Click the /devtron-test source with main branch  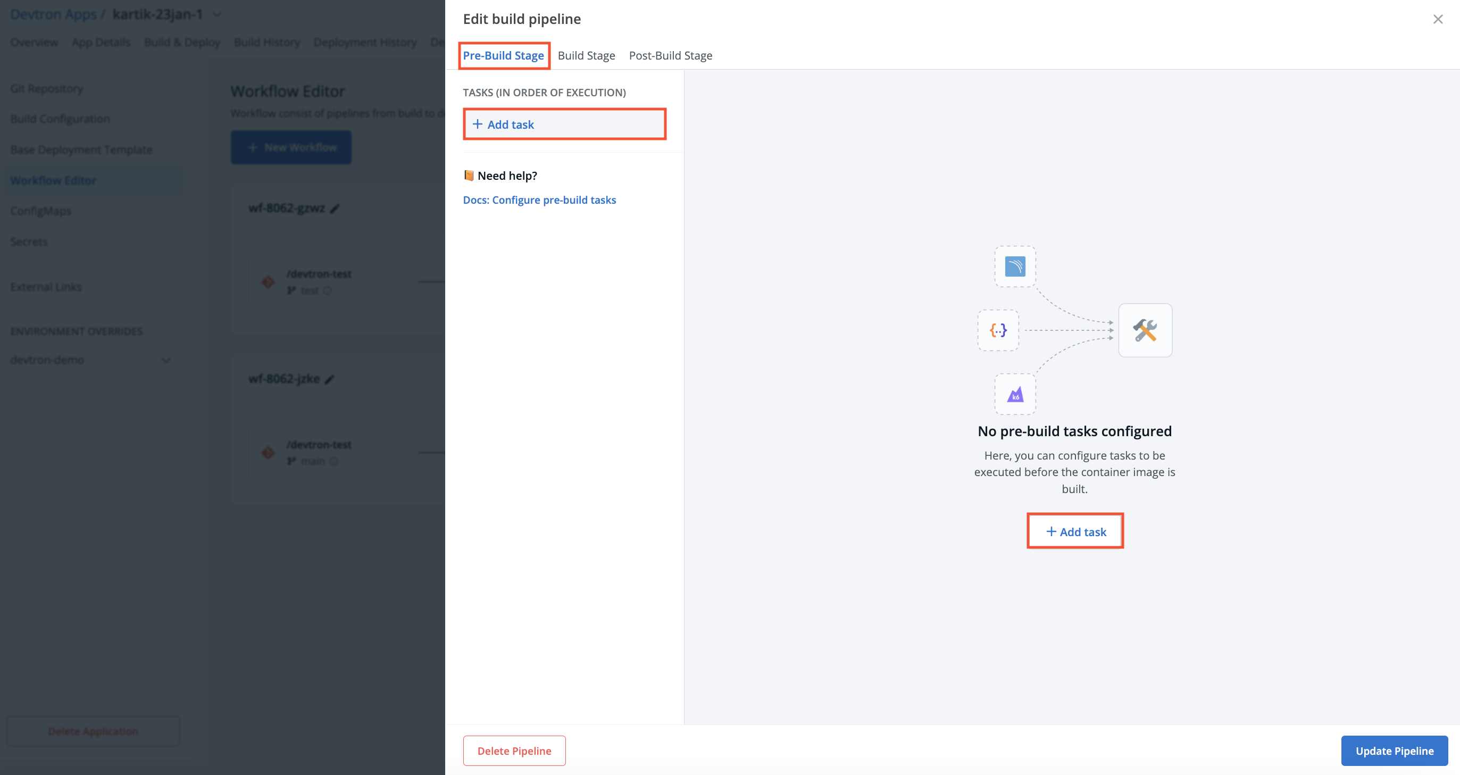(333, 453)
